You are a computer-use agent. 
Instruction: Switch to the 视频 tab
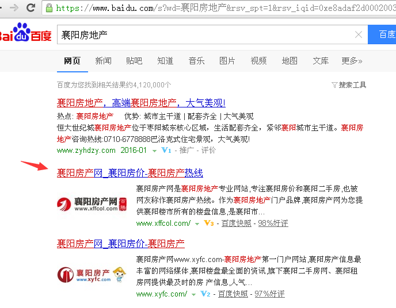258,61
